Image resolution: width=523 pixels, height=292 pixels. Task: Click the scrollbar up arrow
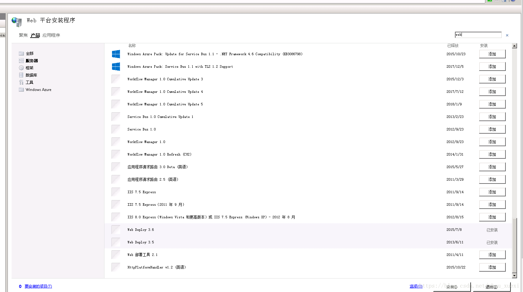tap(514, 46)
